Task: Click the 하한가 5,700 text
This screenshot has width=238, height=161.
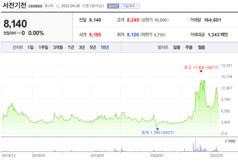Action: point(153,35)
